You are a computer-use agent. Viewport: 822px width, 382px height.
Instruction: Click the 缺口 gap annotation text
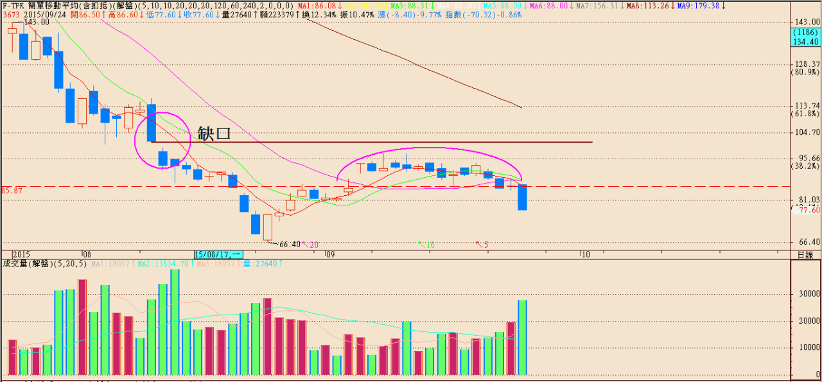[x=214, y=134]
